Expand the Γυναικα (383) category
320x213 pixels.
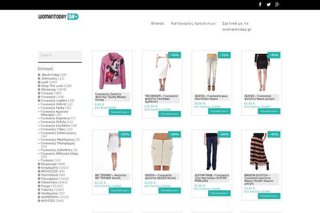tap(39, 93)
